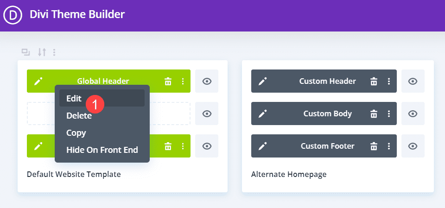445x208 pixels.
Task: Open Custom Body three-dot options menu
Action: pos(388,114)
